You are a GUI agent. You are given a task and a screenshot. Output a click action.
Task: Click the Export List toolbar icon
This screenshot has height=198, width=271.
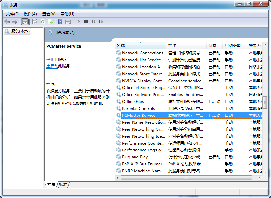[50, 22]
